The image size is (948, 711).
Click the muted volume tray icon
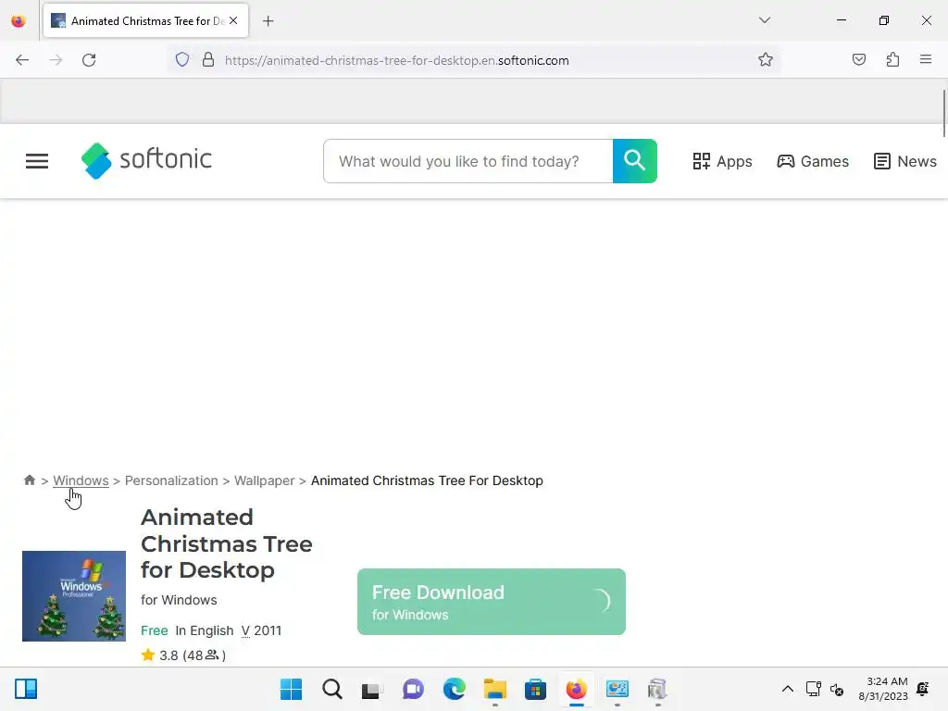coord(837,689)
